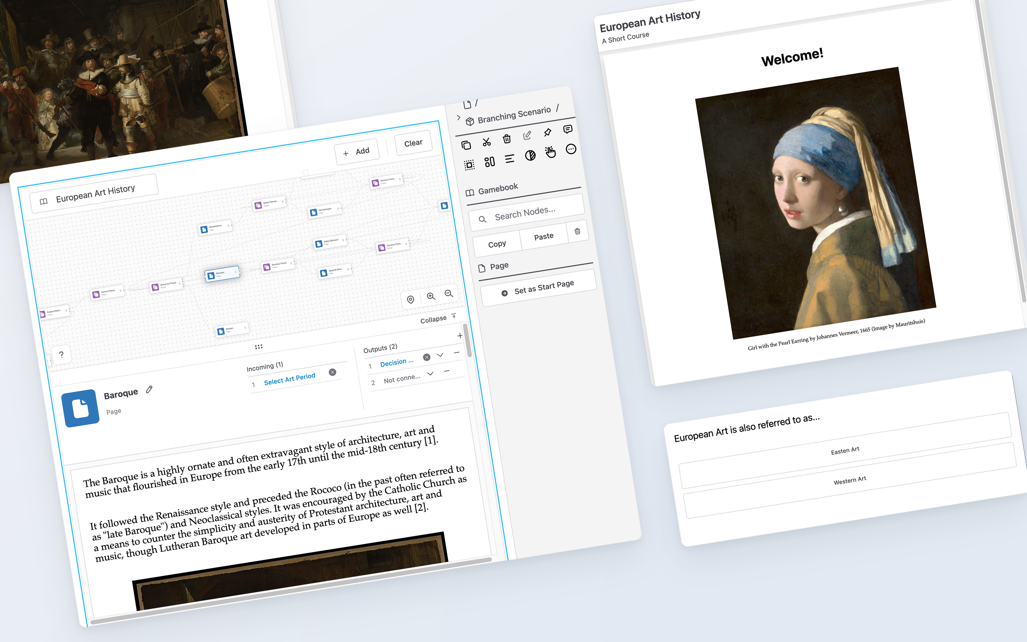Click the location pin center-view icon
Viewport: 1027px width, 642px height.
tap(410, 299)
